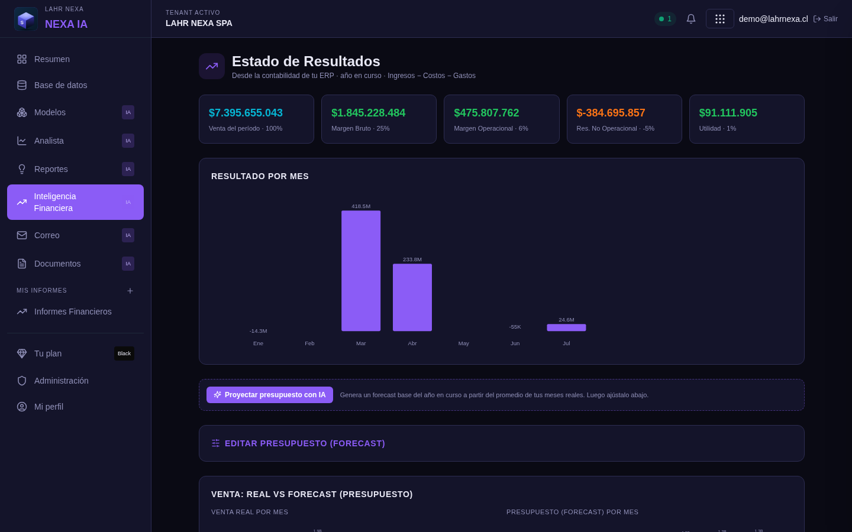Open Tu plan page
Image resolution: width=852 pixels, height=532 pixels.
tap(75, 353)
